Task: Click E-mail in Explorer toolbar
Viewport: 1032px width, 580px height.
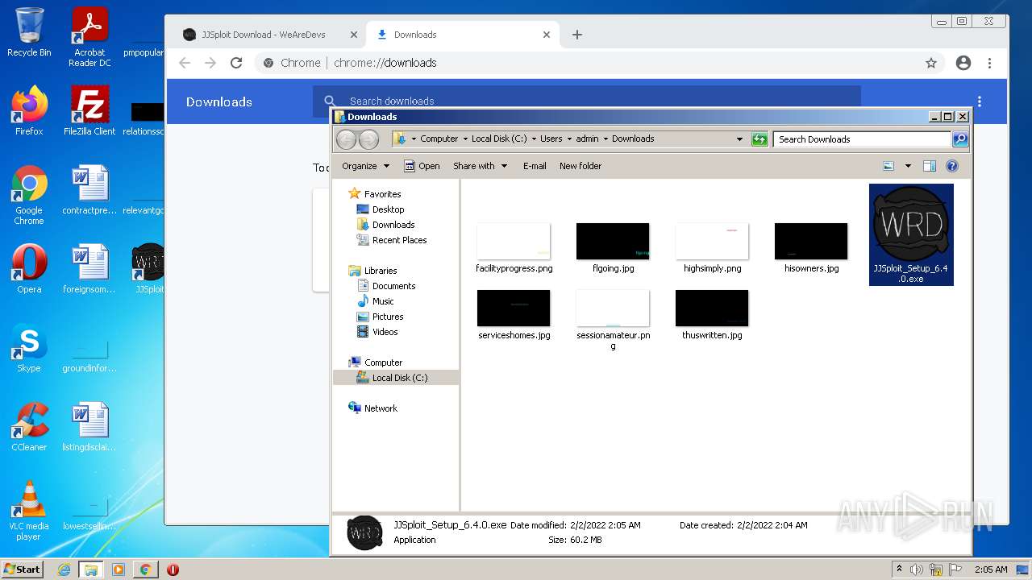Action: coord(535,166)
